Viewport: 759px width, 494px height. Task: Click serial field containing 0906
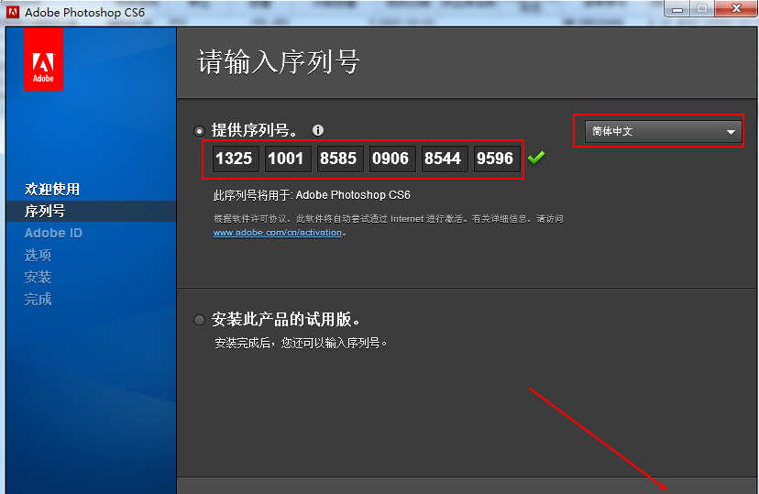pos(392,159)
